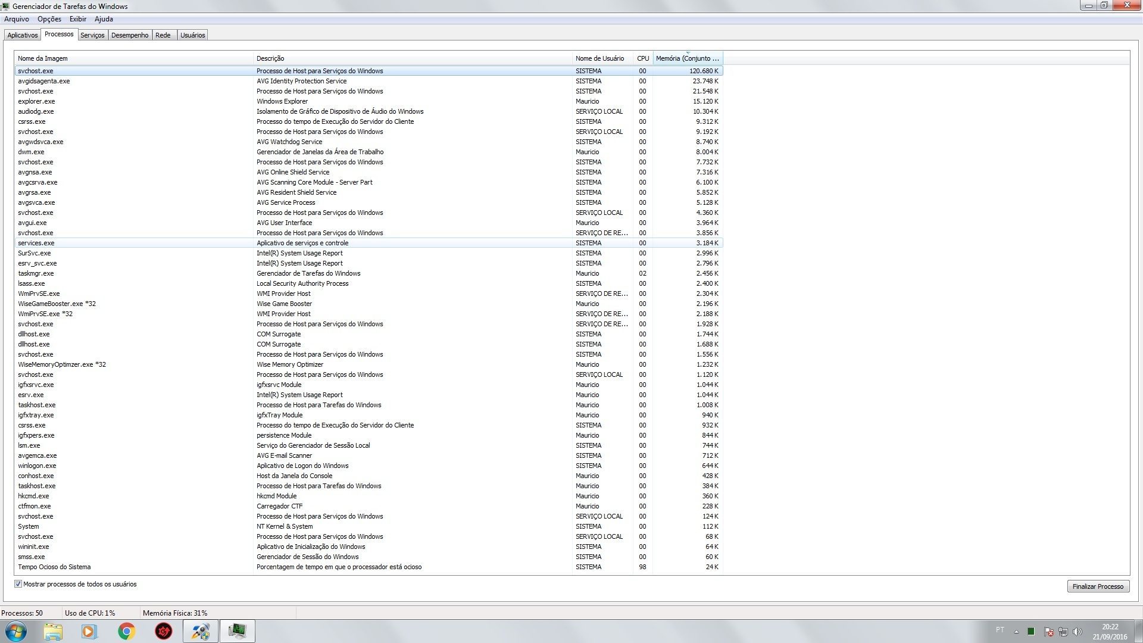Sort by Memória (Conjunto...) column header
Screen dimensions: 1143x643
coord(688,58)
